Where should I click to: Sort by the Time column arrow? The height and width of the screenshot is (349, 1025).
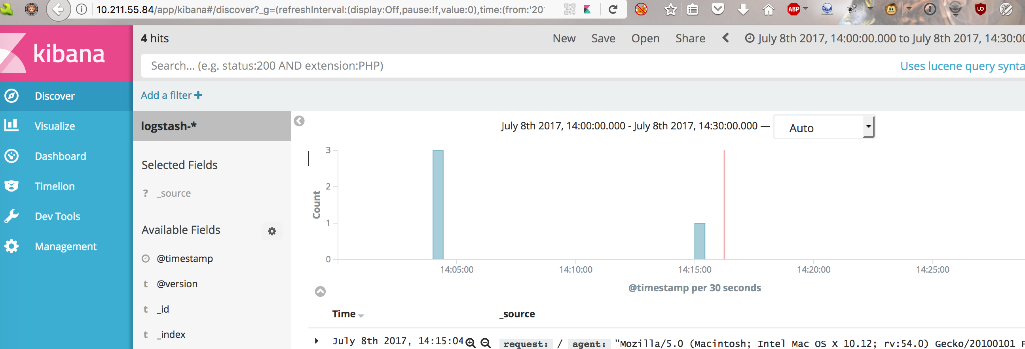click(x=361, y=315)
